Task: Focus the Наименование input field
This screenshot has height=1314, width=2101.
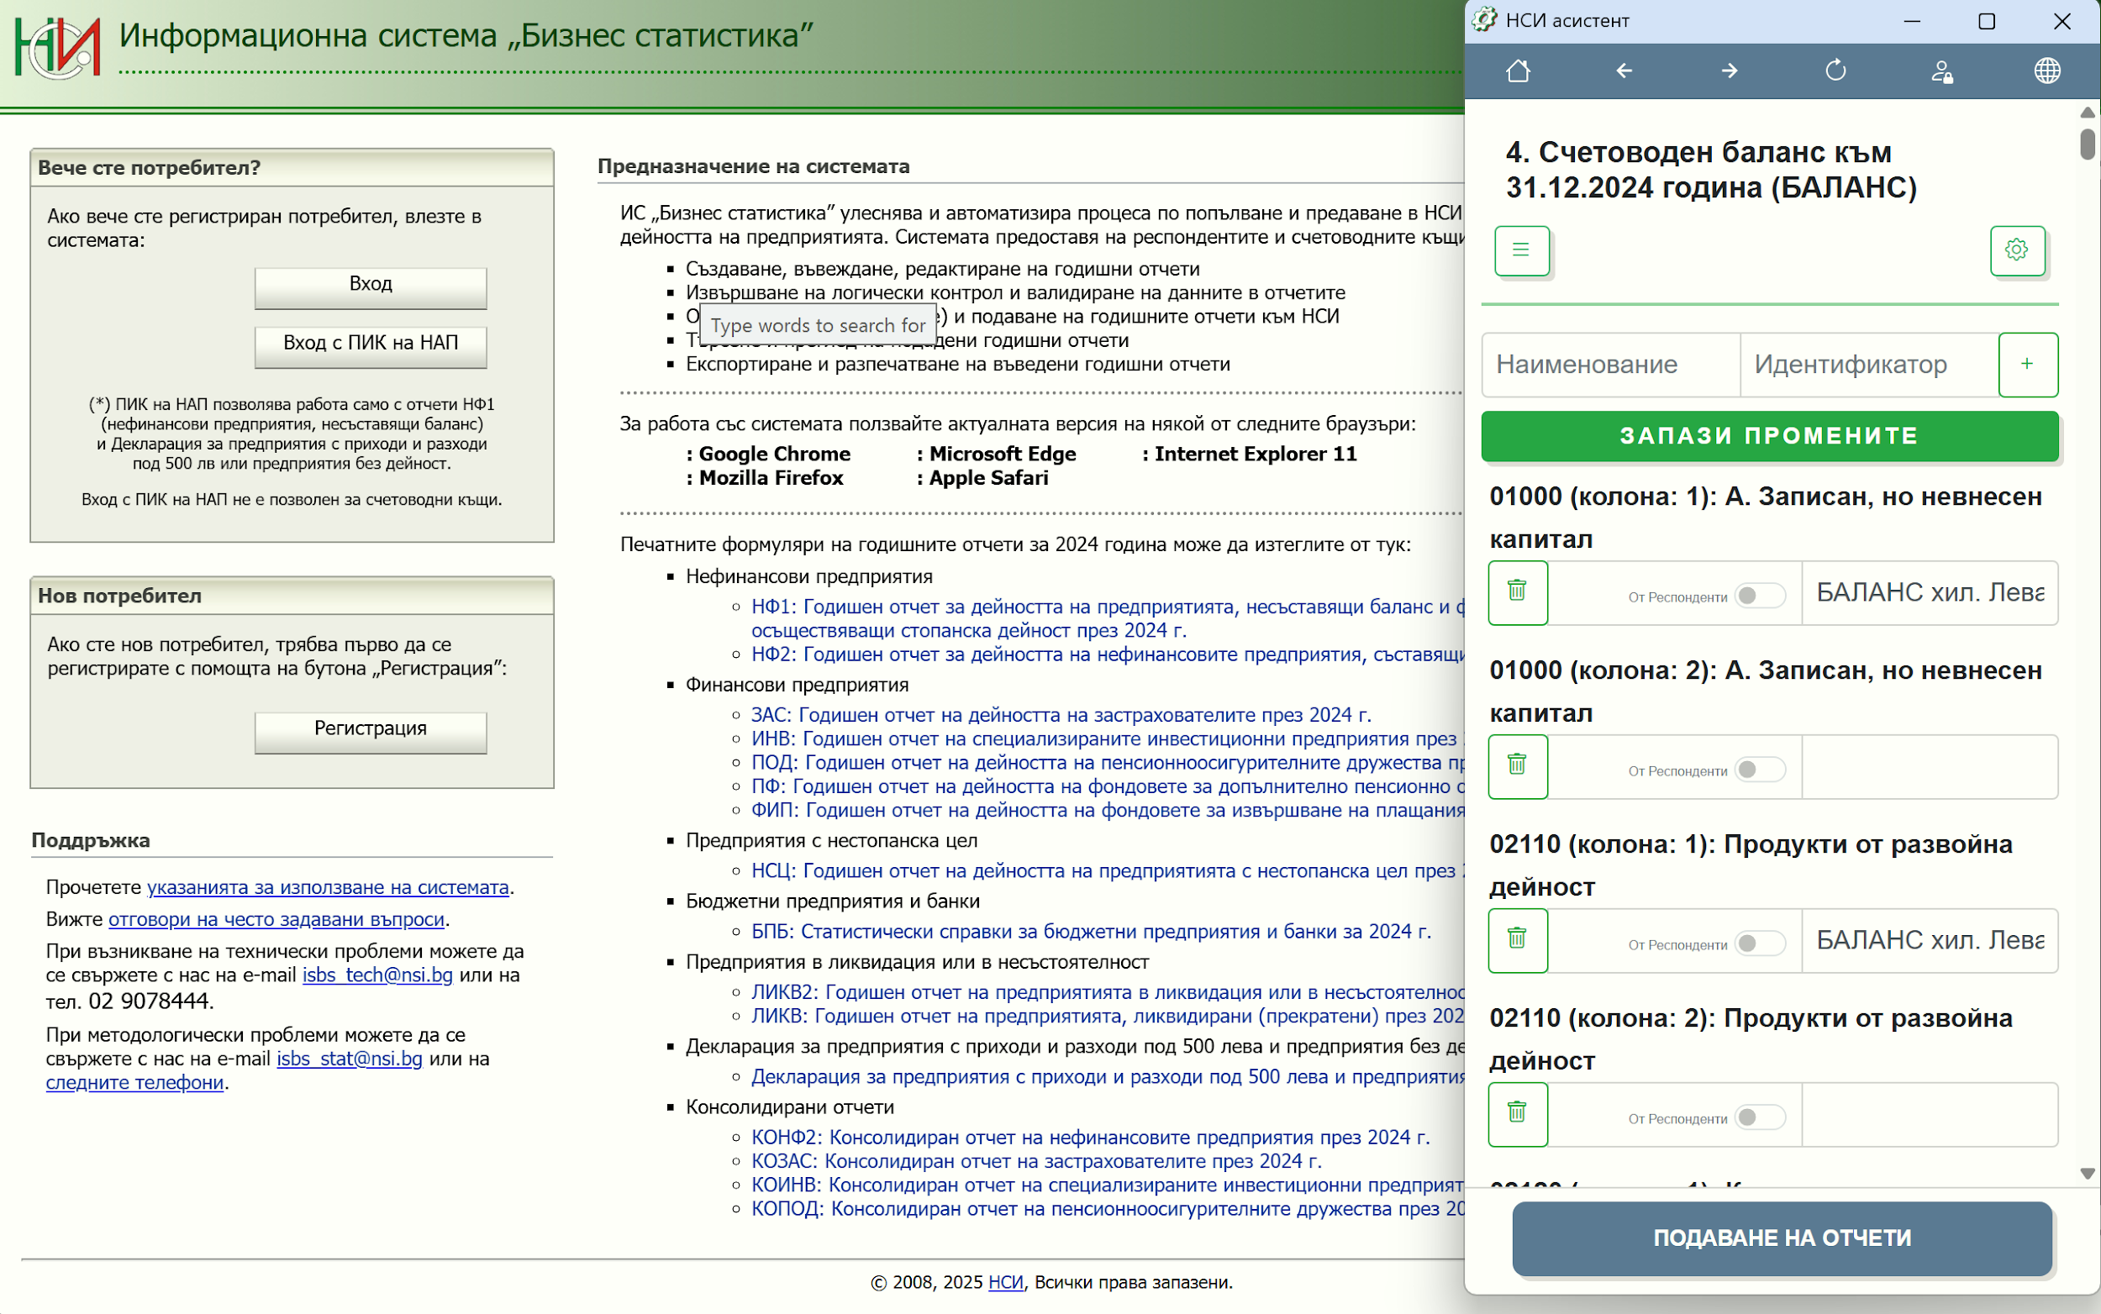Action: pyautogui.click(x=1610, y=364)
